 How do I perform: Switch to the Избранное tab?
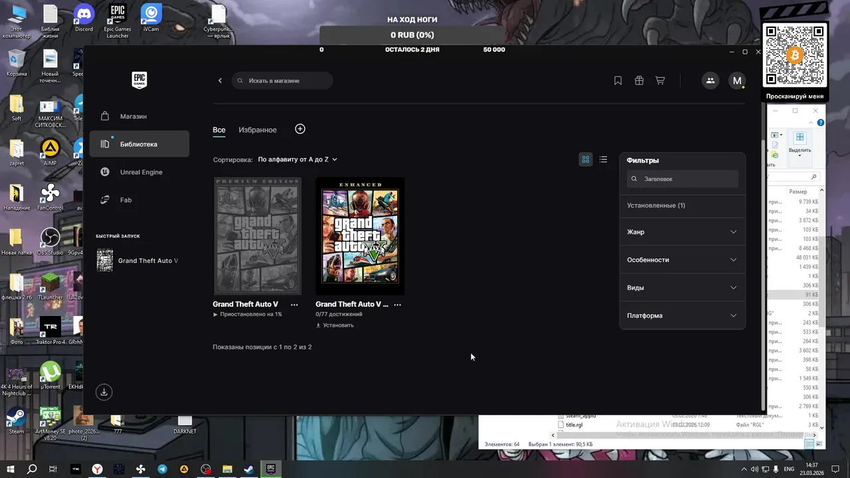pyautogui.click(x=258, y=129)
